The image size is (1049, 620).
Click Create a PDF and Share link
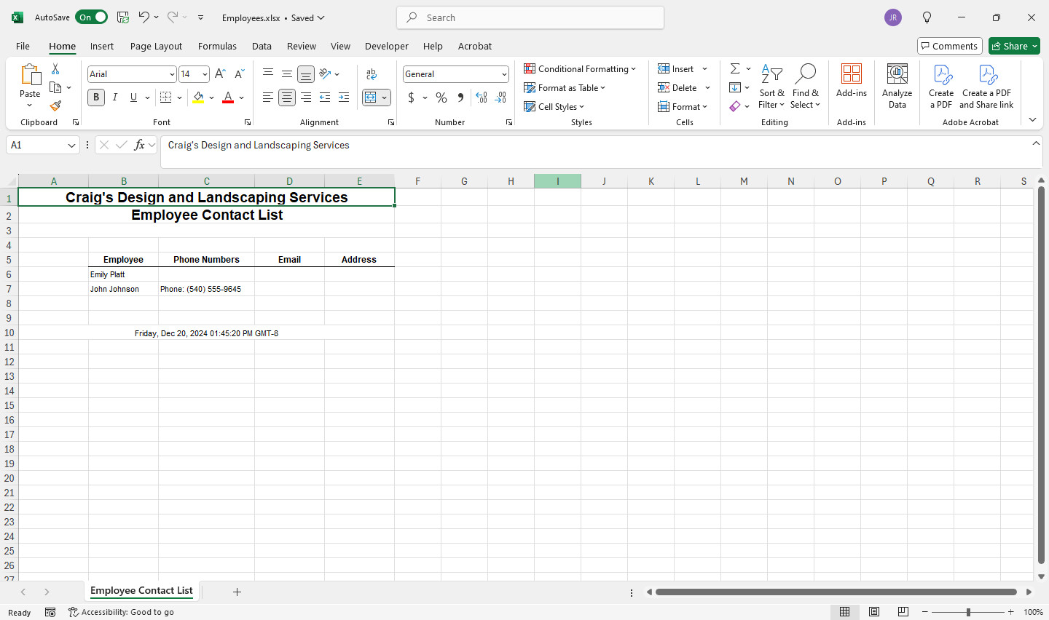[986, 86]
